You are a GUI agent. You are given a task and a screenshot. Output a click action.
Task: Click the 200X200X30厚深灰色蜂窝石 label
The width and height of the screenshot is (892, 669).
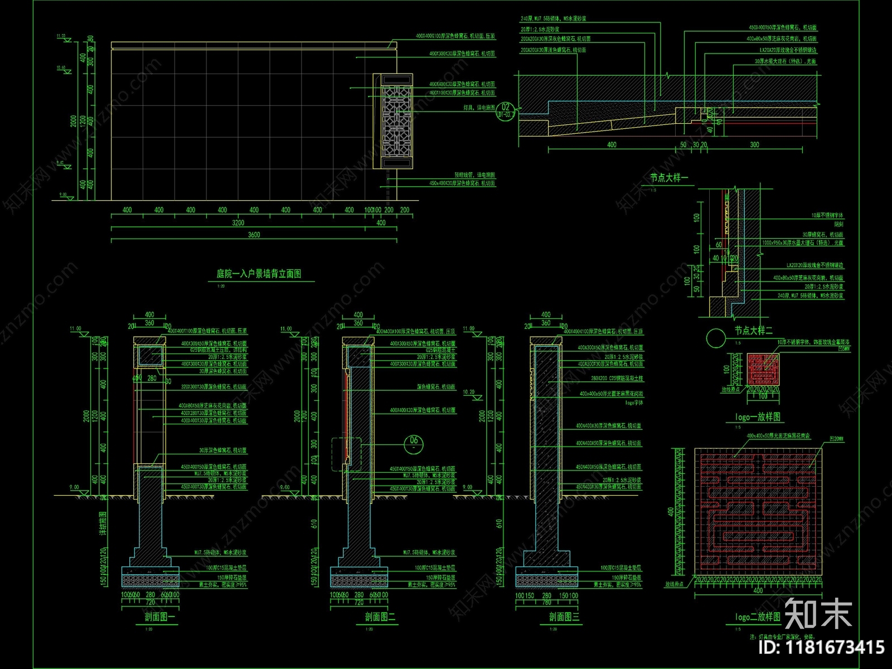tap(555, 39)
